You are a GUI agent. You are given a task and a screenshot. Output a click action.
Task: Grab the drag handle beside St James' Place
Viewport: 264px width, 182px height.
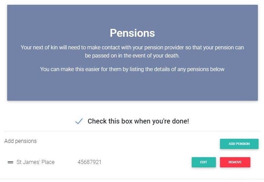point(10,162)
